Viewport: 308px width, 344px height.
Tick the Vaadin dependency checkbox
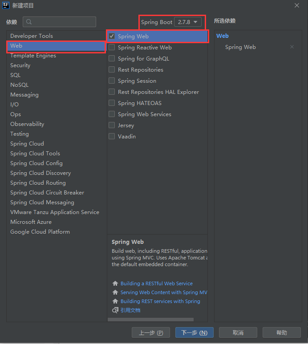click(112, 137)
